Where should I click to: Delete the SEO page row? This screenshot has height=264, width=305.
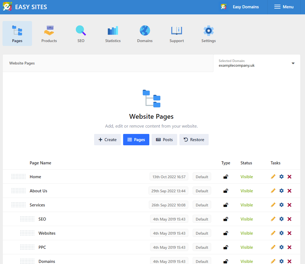[x=290, y=219]
